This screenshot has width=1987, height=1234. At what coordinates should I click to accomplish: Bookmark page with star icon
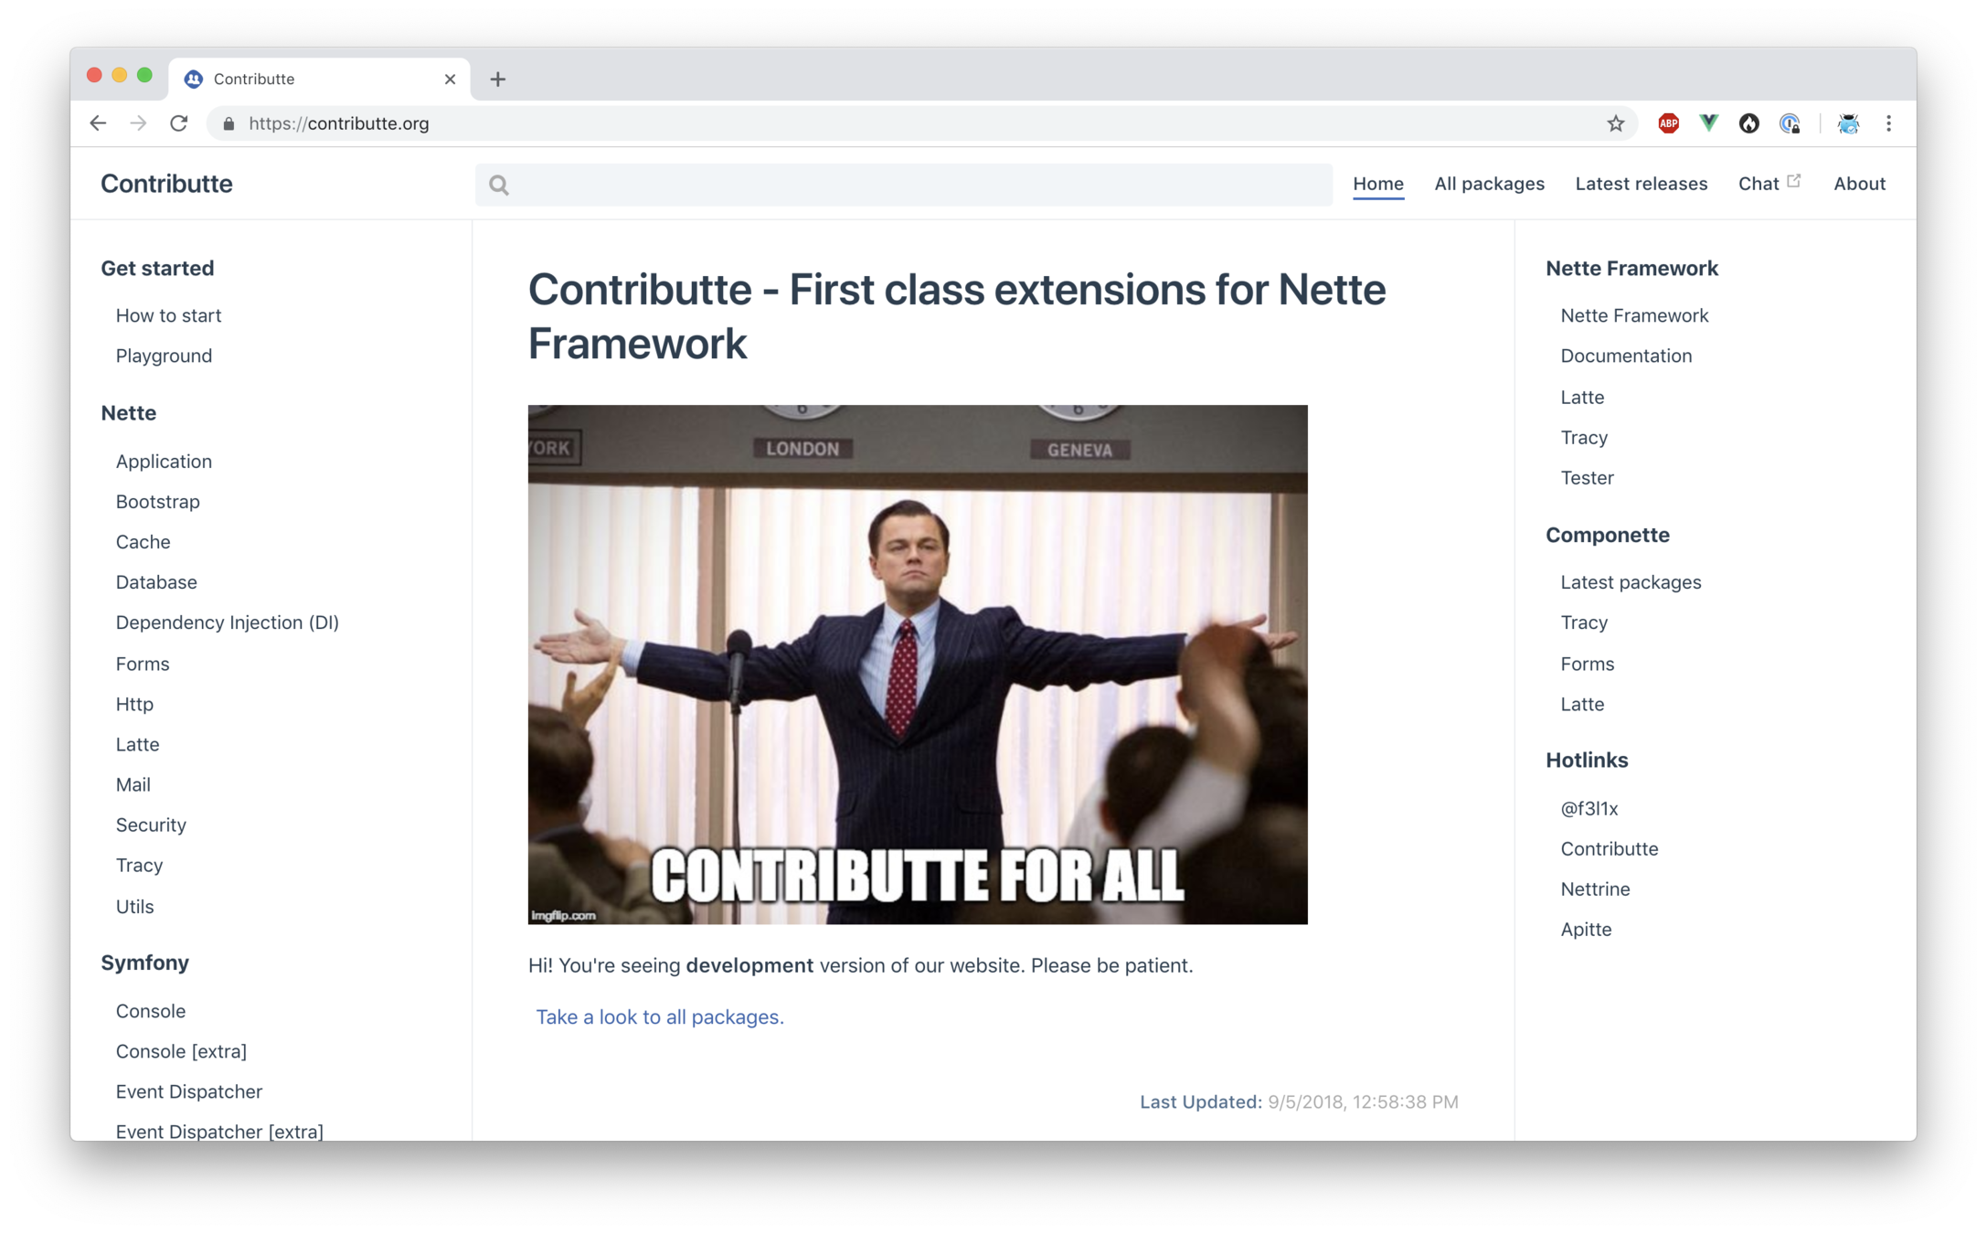coord(1616,123)
